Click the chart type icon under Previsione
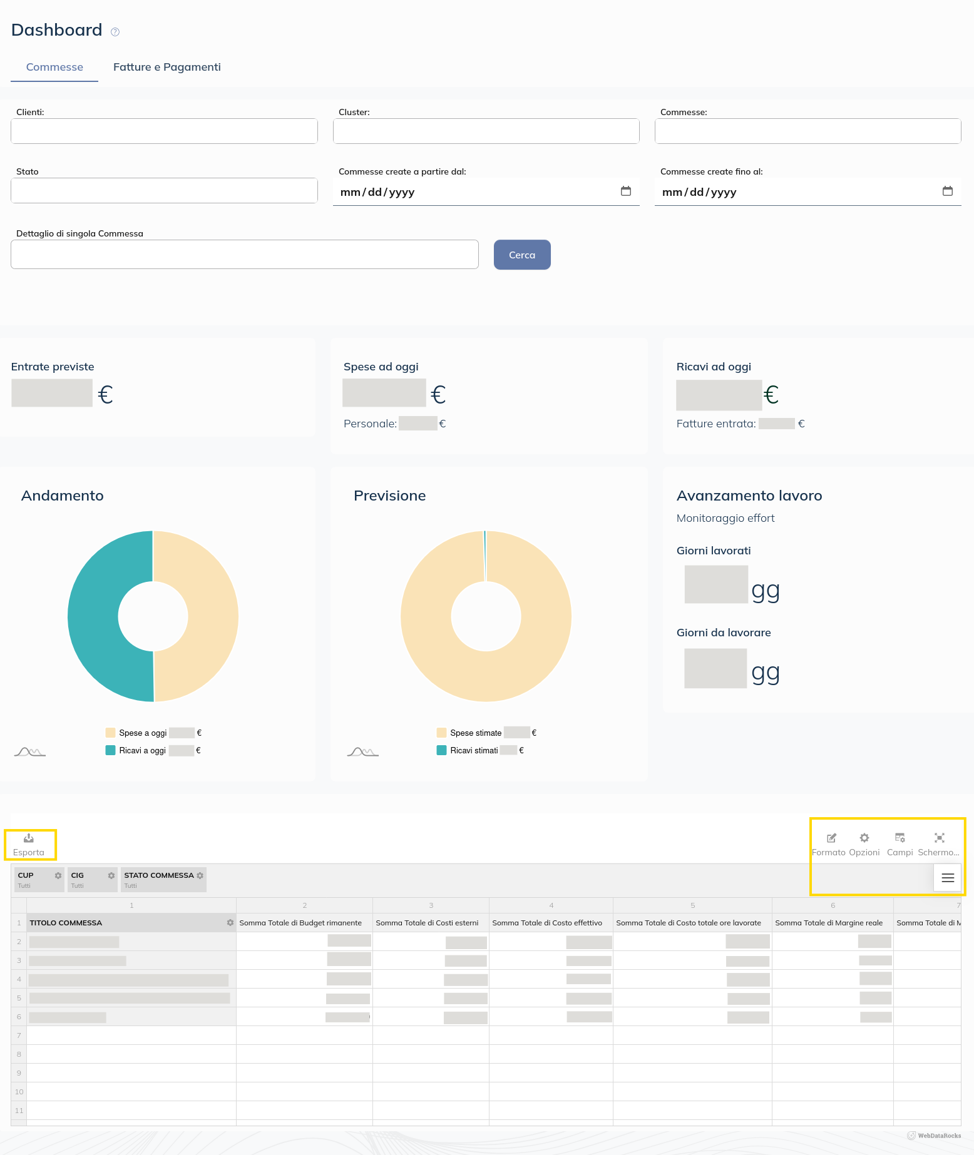This screenshot has width=974, height=1155. click(362, 751)
